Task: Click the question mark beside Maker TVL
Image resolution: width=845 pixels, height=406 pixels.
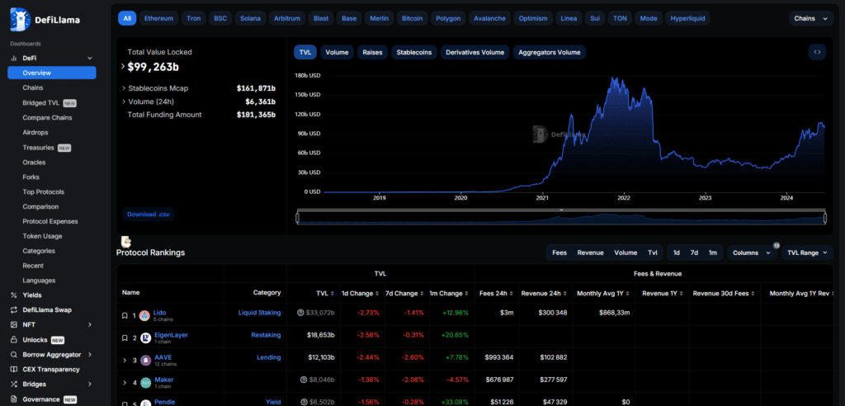Action: click(x=304, y=380)
